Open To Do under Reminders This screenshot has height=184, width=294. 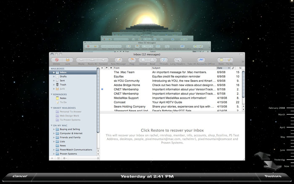pos(73,103)
